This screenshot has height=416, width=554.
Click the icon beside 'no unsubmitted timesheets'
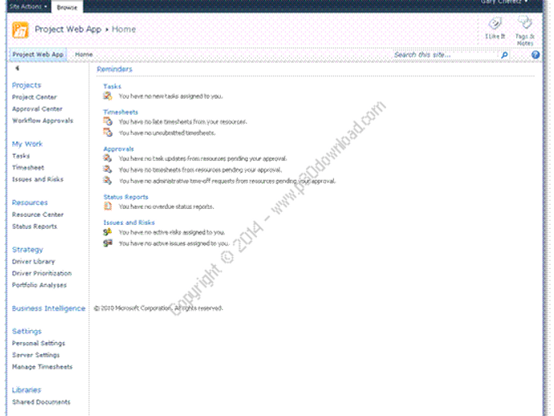(x=108, y=133)
